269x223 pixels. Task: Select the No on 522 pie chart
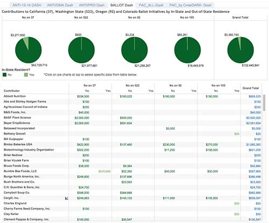[x=81, y=50]
